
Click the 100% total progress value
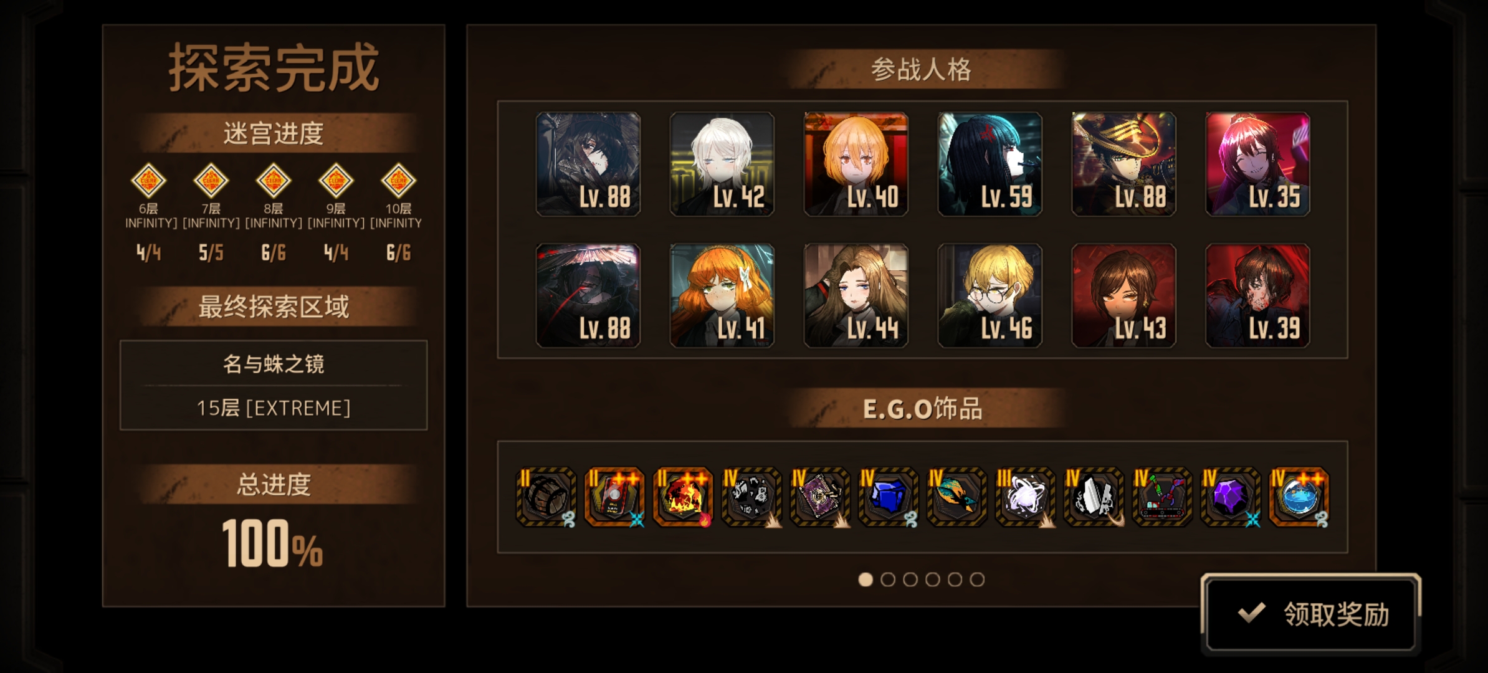tap(272, 544)
